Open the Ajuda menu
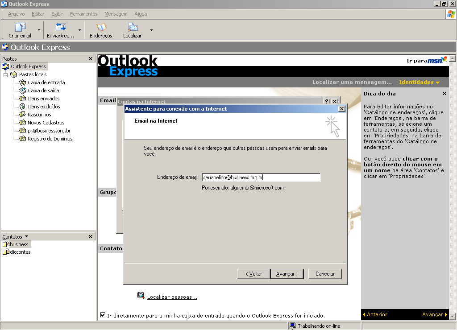 (141, 14)
